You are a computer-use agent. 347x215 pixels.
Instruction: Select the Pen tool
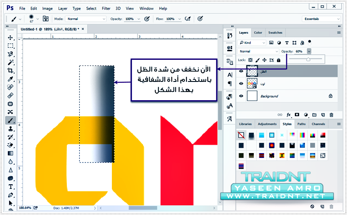click(10, 195)
